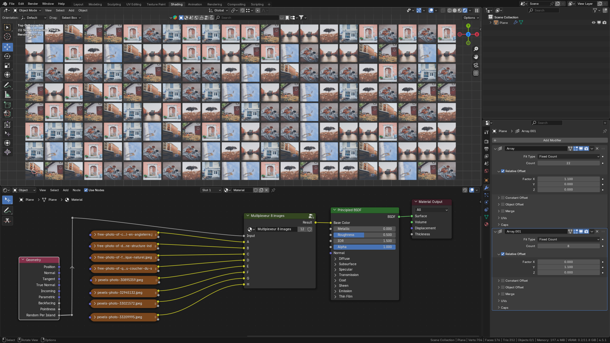The height and width of the screenshot is (343, 610).
Task: Expand the Plane item in outliner
Action: point(491,23)
